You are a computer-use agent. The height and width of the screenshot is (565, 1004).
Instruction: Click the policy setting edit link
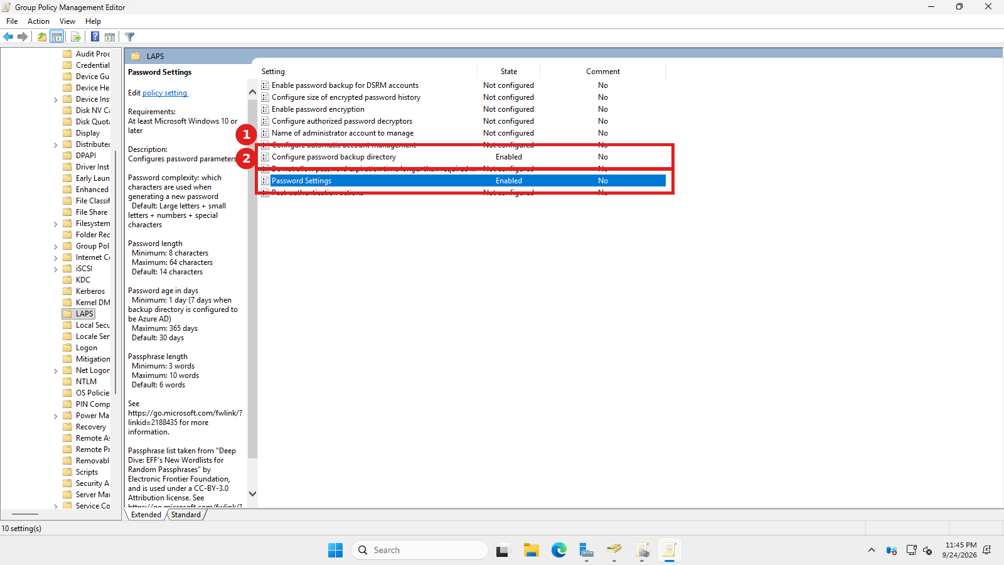pos(165,93)
